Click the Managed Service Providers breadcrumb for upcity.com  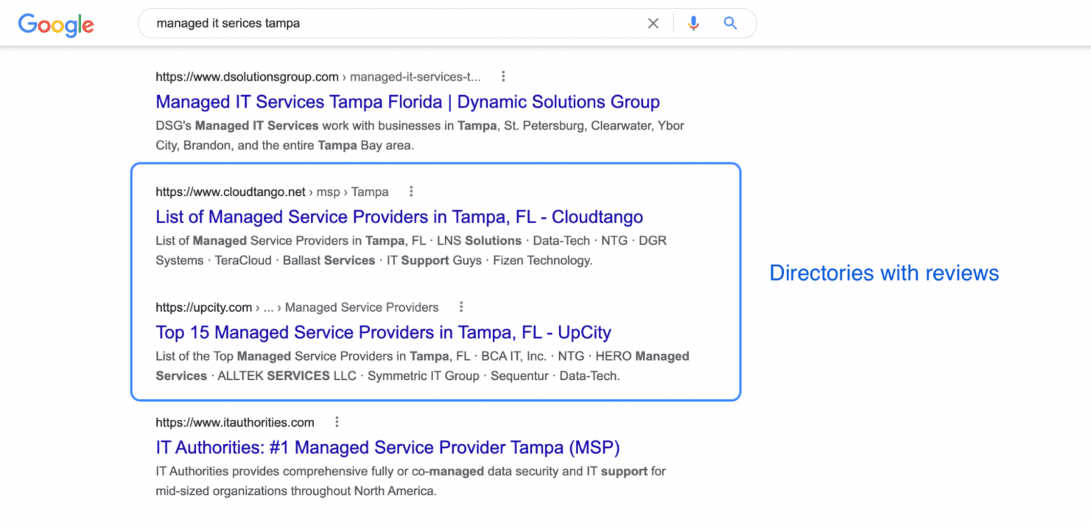click(362, 307)
